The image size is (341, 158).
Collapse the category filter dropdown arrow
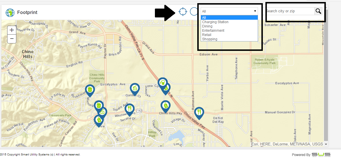click(x=255, y=11)
